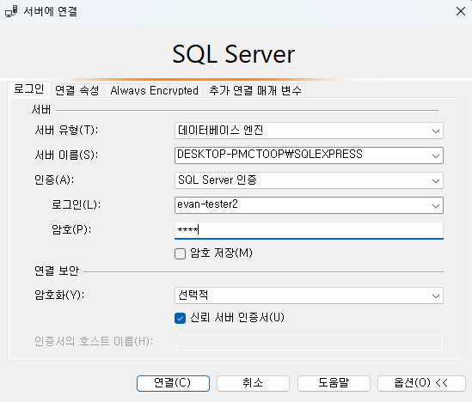This screenshot has height=402, width=472.
Task: Open the 로그인 name dropdown arrow
Action: [x=435, y=205]
